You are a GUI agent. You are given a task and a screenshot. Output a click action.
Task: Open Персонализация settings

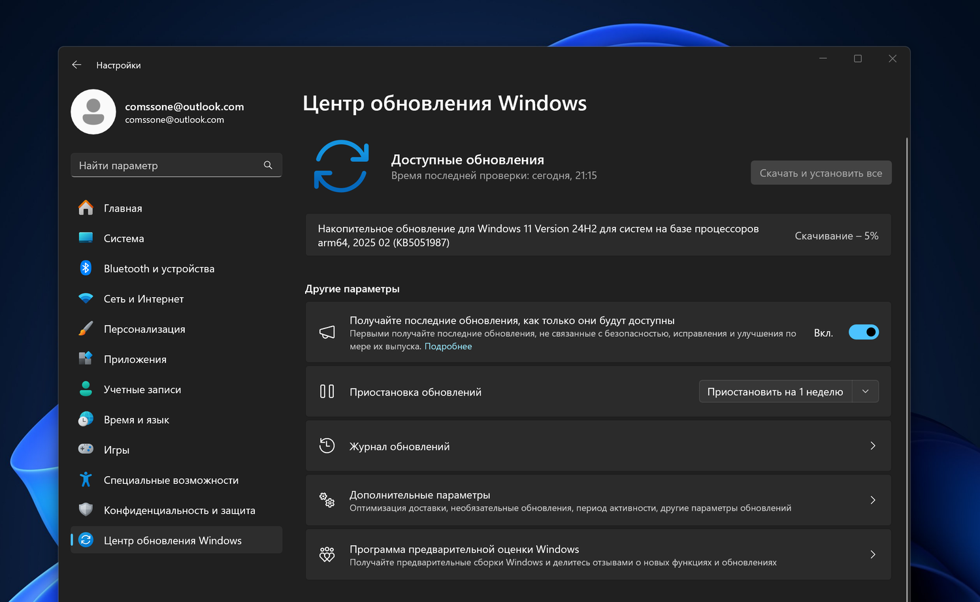[176, 328]
